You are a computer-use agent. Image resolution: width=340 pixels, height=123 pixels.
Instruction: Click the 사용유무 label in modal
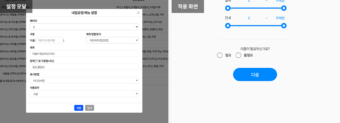[x=35, y=88]
